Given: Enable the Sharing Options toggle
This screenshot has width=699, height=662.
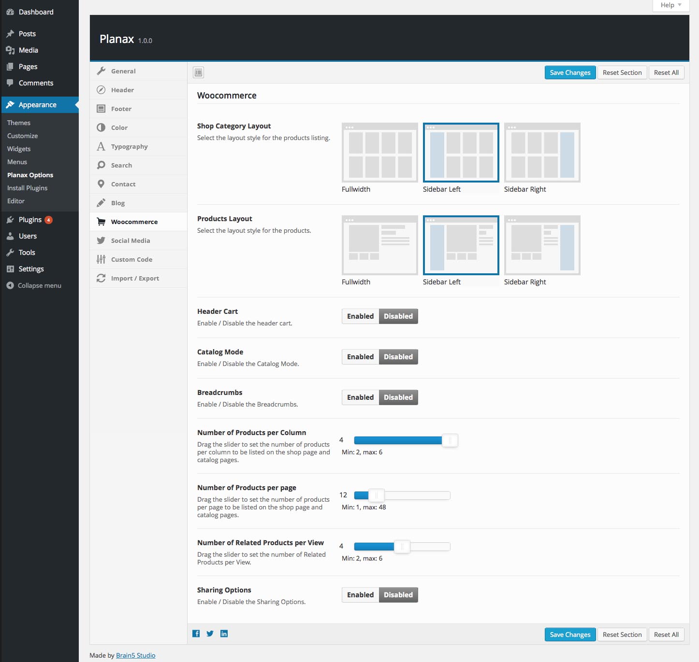Looking at the screenshot, I should pyautogui.click(x=360, y=595).
